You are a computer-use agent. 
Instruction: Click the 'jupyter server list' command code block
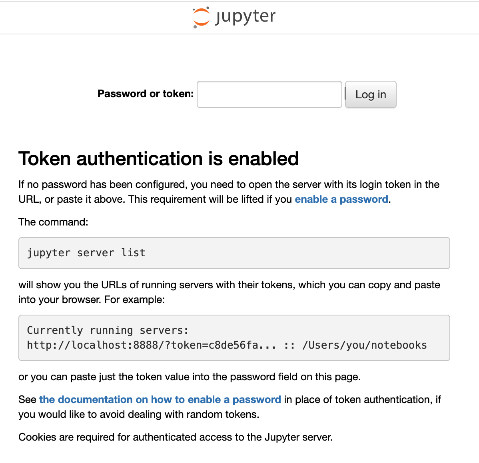(234, 253)
